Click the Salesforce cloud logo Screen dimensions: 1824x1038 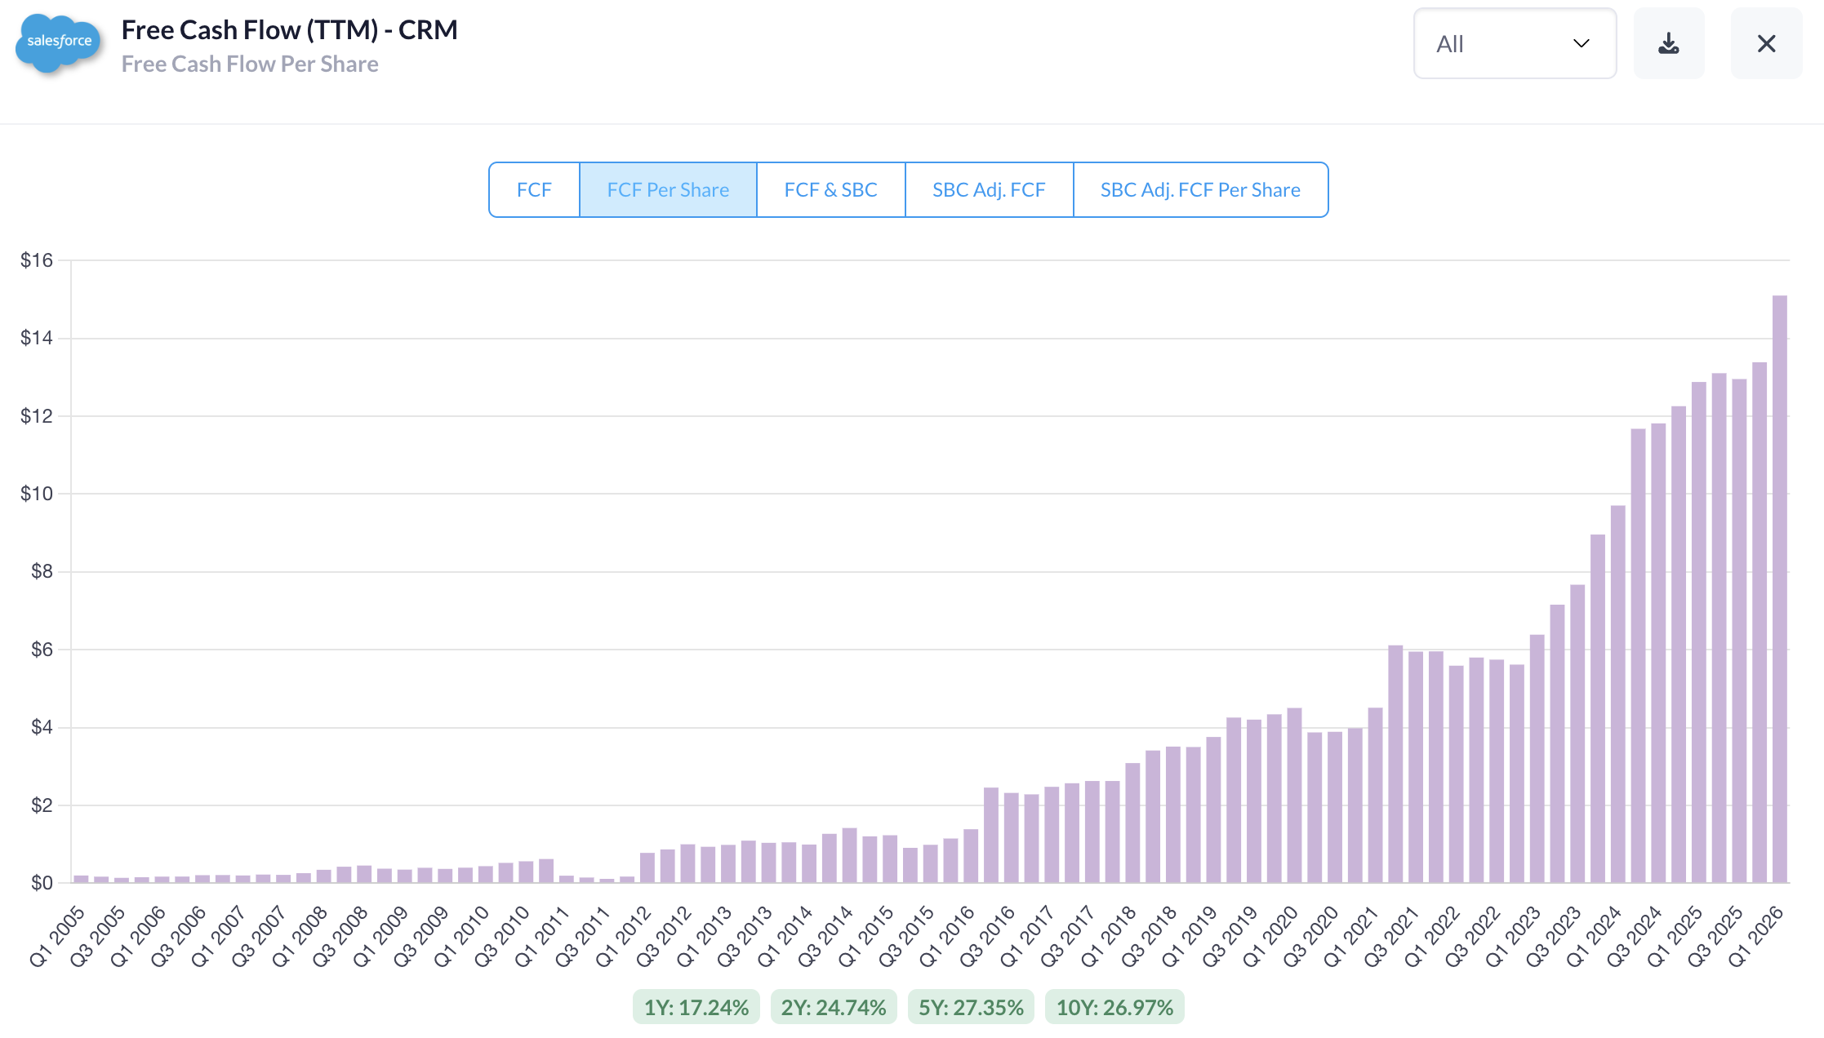click(59, 42)
